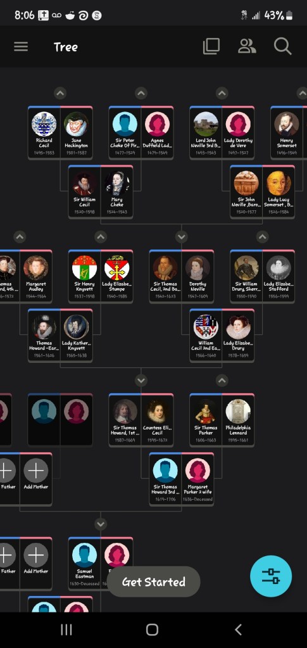
Task: Open the people/family members icon
Action: pyautogui.click(x=247, y=47)
